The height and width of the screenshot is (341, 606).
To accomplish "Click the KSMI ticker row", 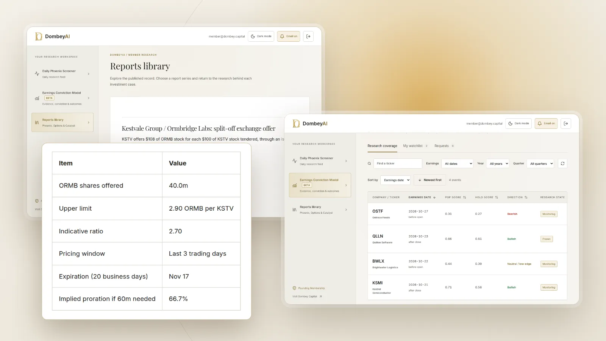I will (x=467, y=288).
